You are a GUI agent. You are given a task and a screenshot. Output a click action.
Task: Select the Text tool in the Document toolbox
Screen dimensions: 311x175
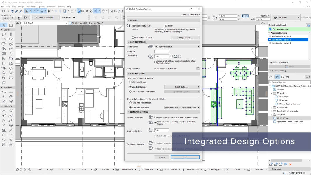[x=4, y=120]
